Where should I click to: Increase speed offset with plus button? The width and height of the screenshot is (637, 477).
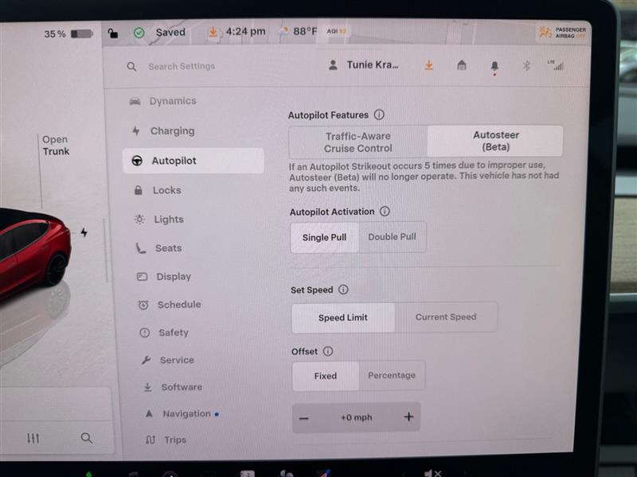point(408,417)
